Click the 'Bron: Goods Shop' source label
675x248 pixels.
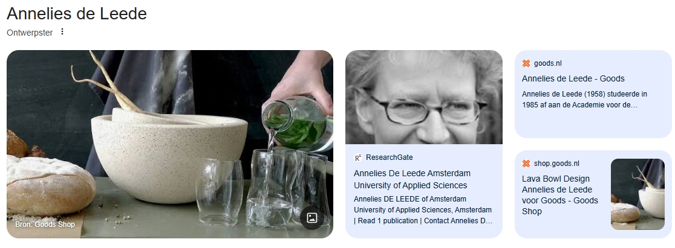pyautogui.click(x=45, y=224)
